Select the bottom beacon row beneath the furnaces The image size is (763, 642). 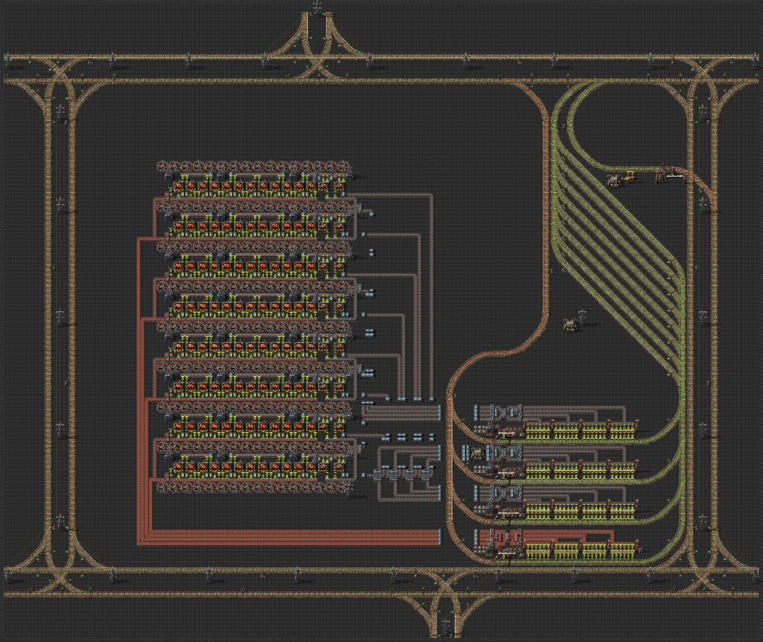click(254, 487)
